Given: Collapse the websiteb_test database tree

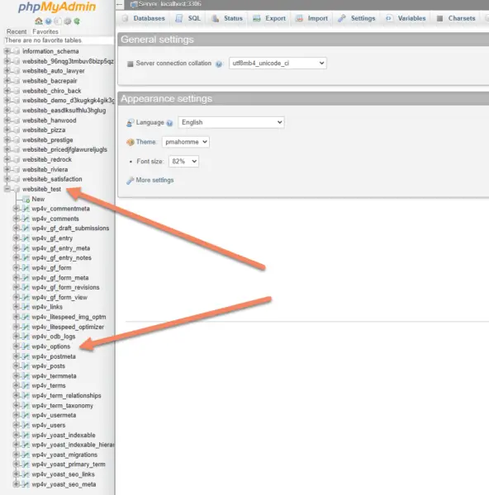Looking at the screenshot, I should [x=7, y=189].
